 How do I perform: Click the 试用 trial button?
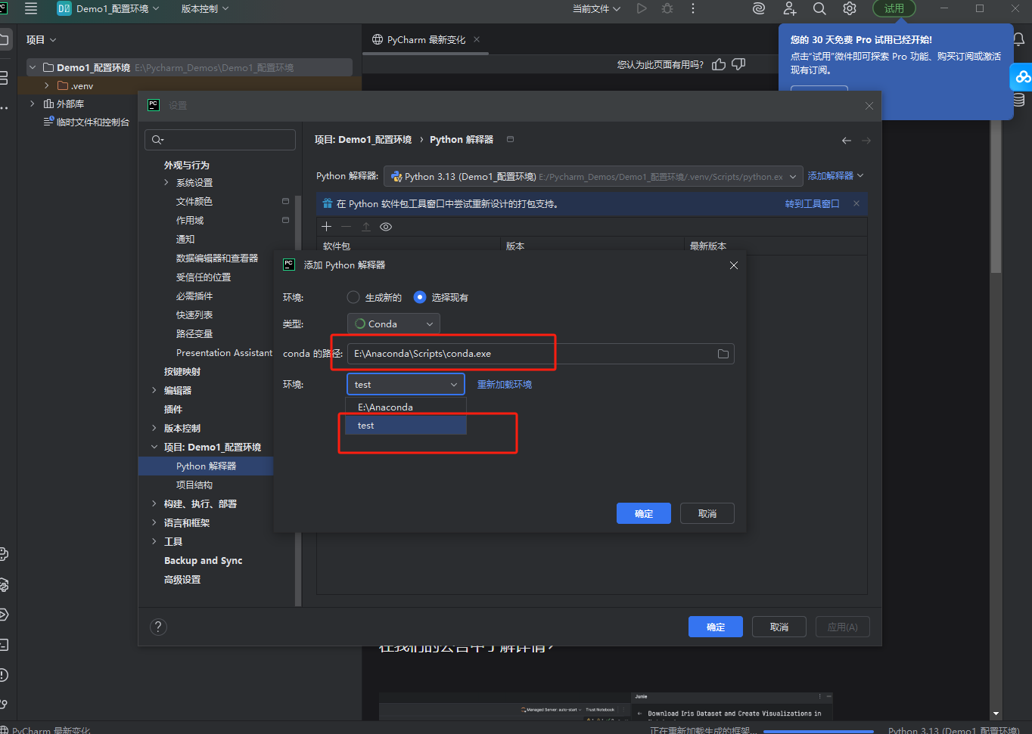[x=894, y=8]
